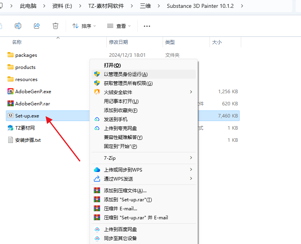Click the 安装步骤.txt file name

point(28,140)
